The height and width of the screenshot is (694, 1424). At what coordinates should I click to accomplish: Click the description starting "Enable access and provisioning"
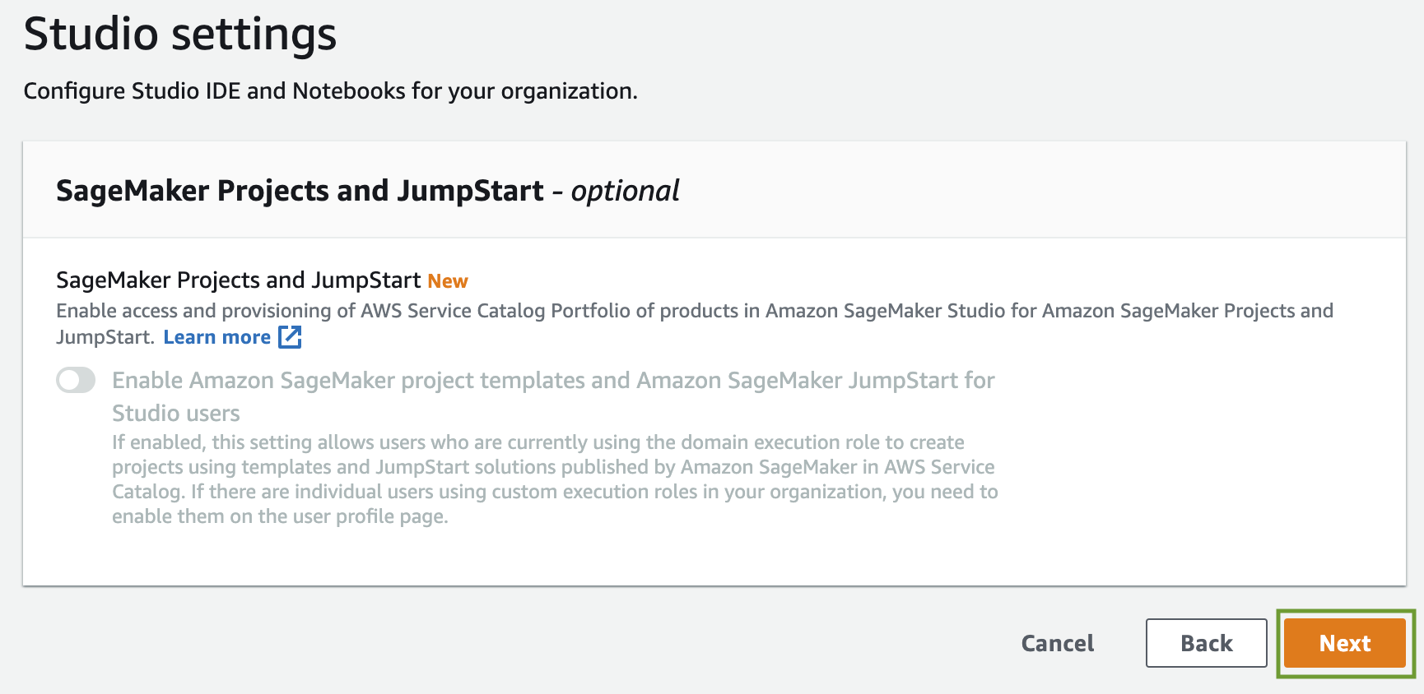(x=695, y=323)
